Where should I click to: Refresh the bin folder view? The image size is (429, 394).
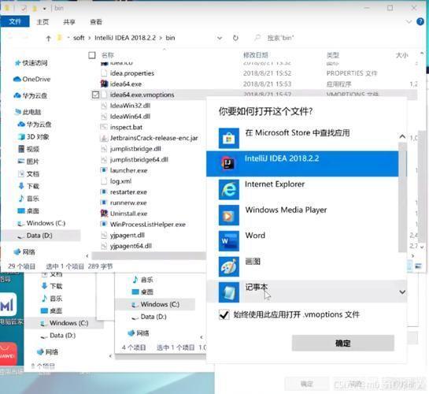point(235,38)
